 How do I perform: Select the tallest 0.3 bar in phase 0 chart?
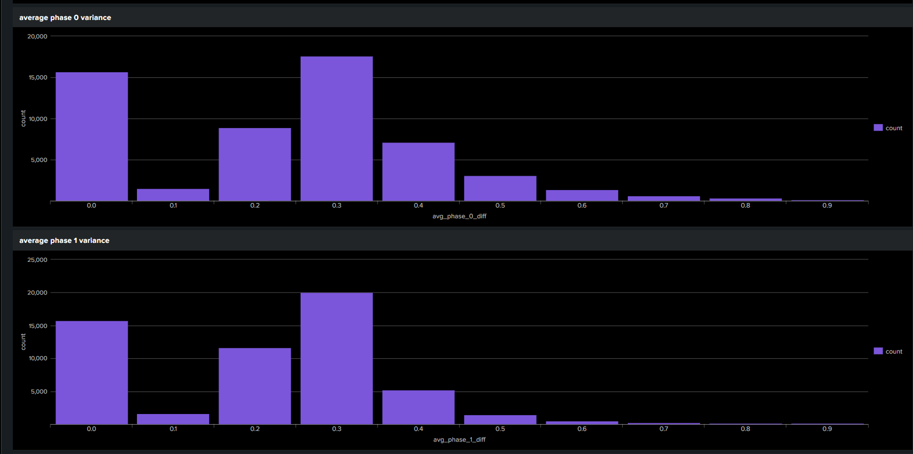[x=336, y=129]
